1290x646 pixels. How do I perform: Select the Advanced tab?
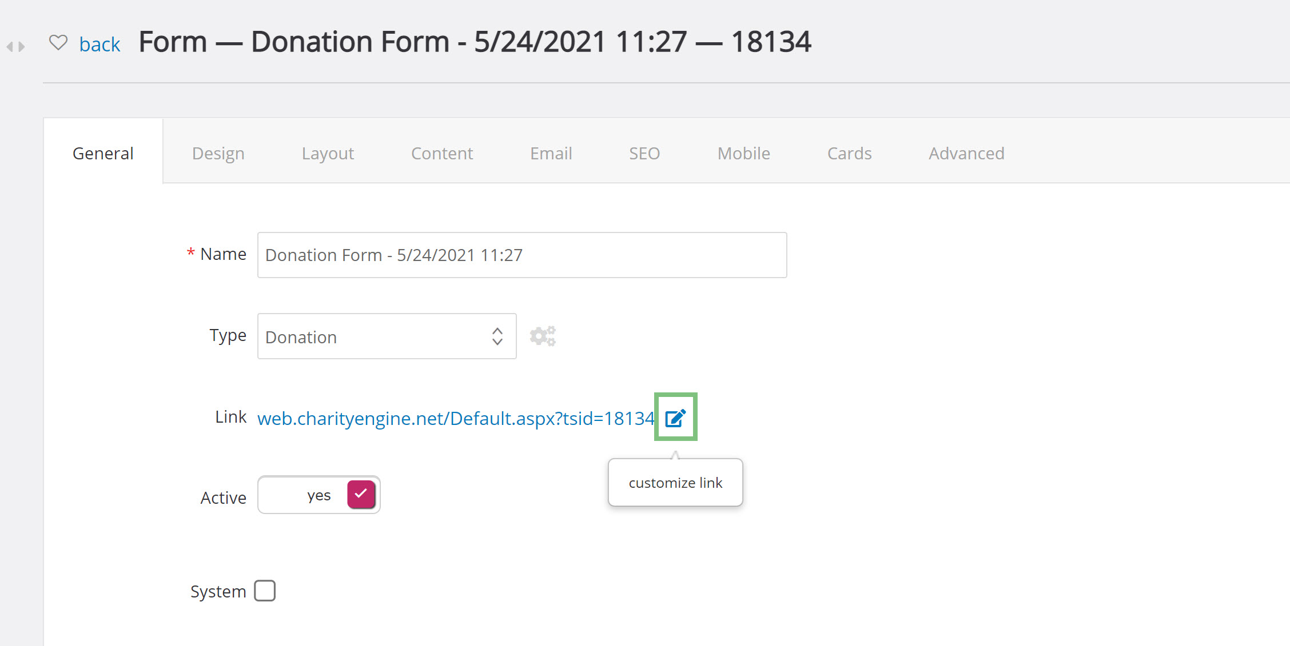click(966, 153)
